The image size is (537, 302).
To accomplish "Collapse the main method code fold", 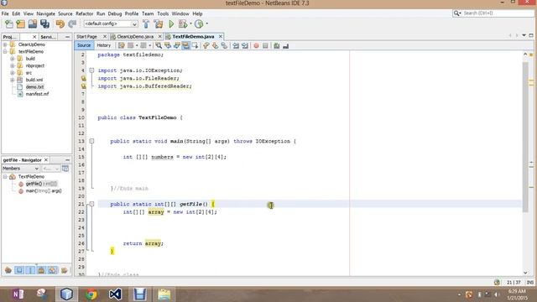I will pyautogui.click(x=91, y=141).
